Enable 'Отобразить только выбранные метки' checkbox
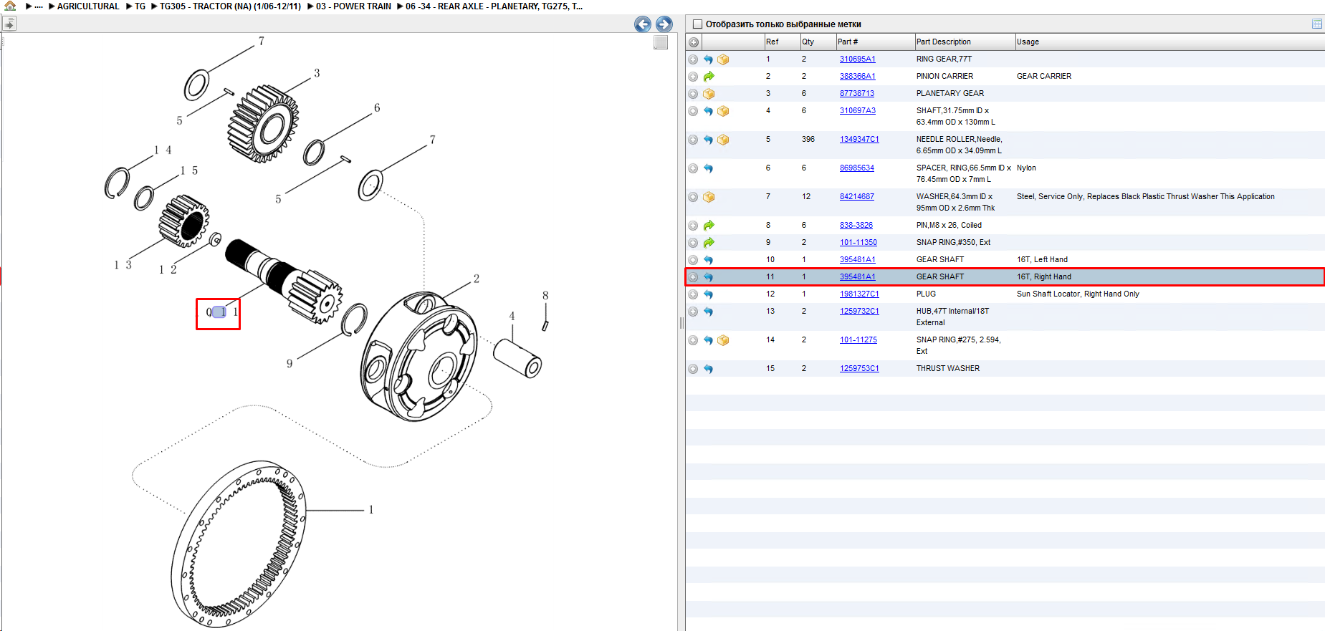Screen dimensions: 1325x631 [697, 24]
